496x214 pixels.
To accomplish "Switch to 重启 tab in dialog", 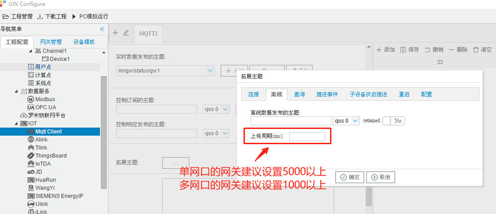I will pos(404,94).
